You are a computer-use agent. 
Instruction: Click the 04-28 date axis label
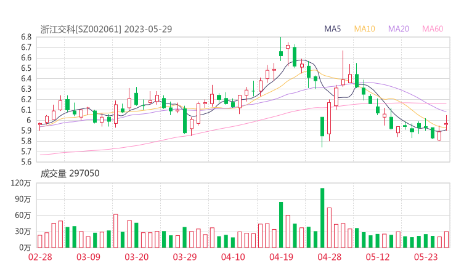tap(329, 257)
